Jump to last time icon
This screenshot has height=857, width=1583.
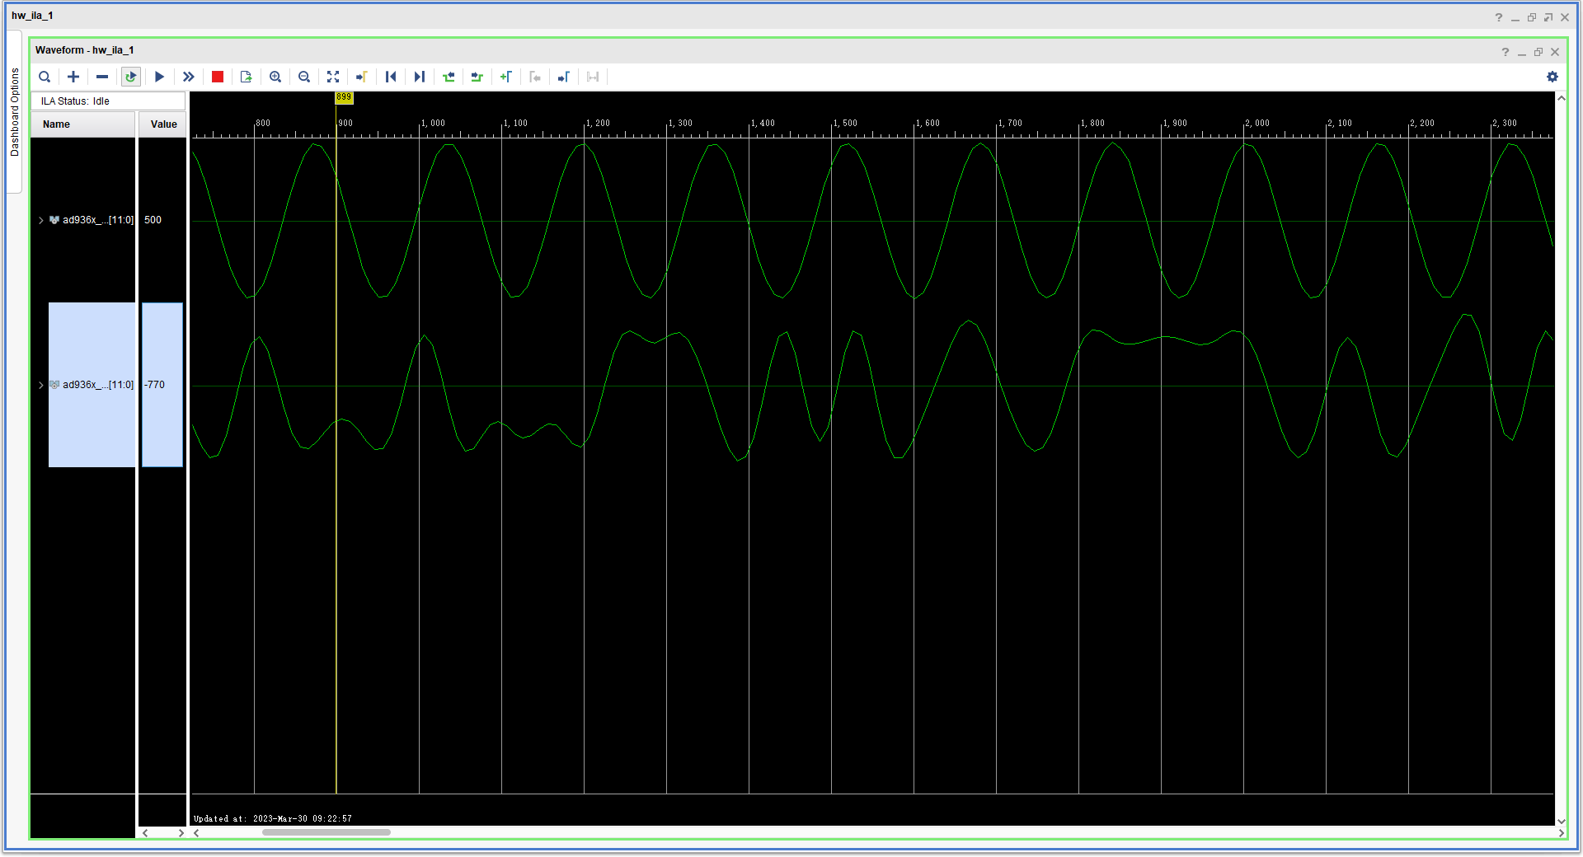coord(420,77)
